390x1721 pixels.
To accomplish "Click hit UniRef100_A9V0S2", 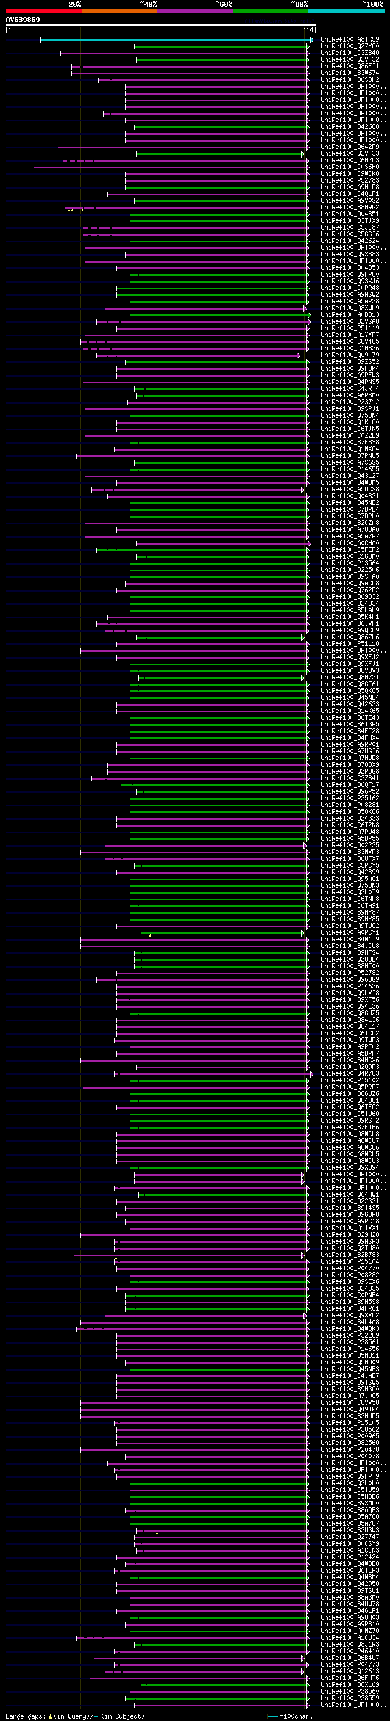I will pos(350,200).
